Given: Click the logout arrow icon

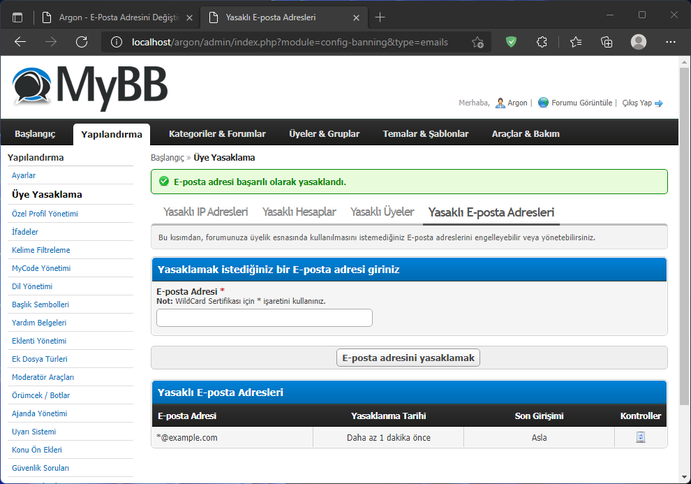Looking at the screenshot, I should click(x=659, y=103).
